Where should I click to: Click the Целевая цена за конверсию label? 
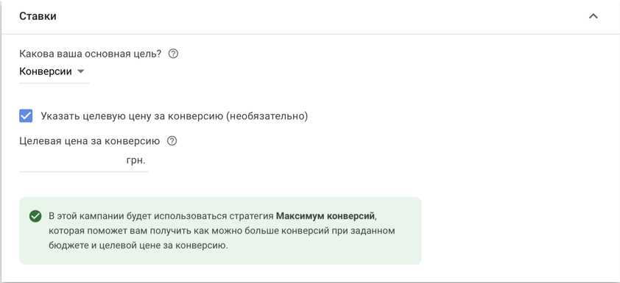(x=90, y=141)
